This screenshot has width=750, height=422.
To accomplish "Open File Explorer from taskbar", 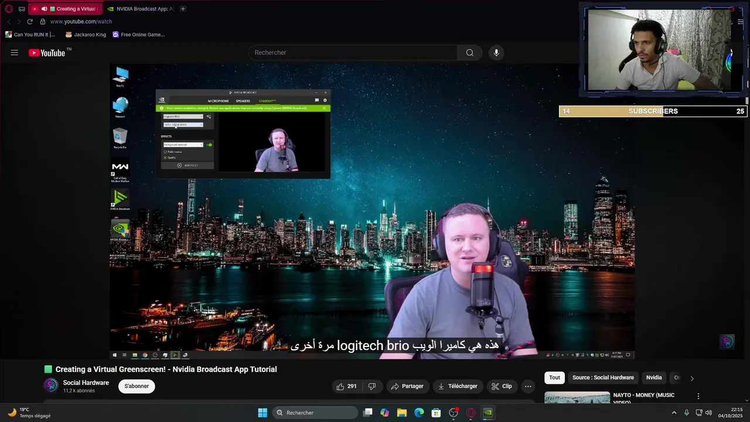I will [402, 413].
